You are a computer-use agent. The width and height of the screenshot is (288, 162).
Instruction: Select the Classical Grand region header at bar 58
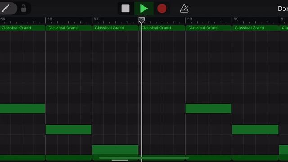click(x=162, y=28)
